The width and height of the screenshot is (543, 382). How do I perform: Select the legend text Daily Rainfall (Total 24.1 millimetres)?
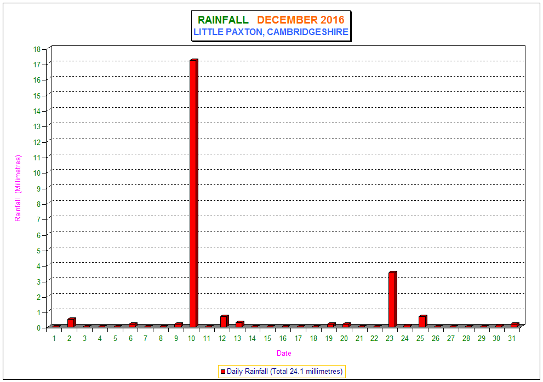[x=285, y=371]
